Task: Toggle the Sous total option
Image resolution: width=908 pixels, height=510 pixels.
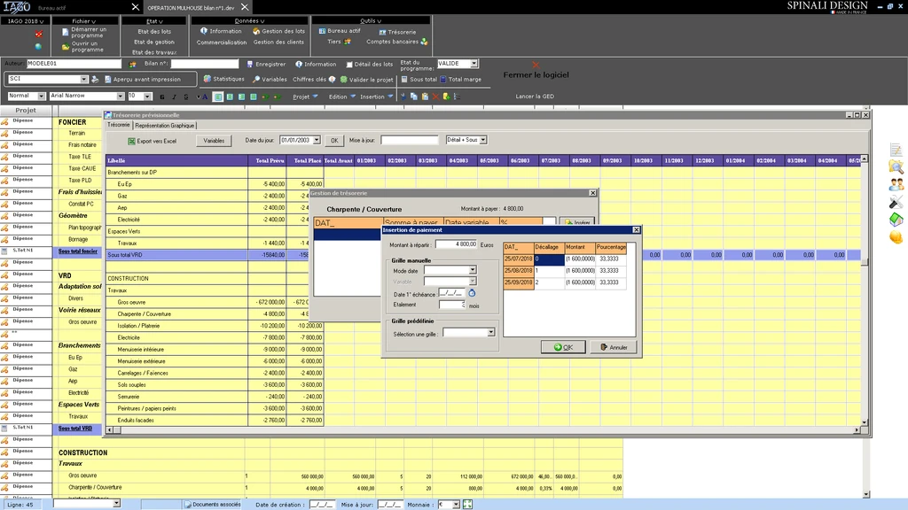Action: pyautogui.click(x=404, y=79)
